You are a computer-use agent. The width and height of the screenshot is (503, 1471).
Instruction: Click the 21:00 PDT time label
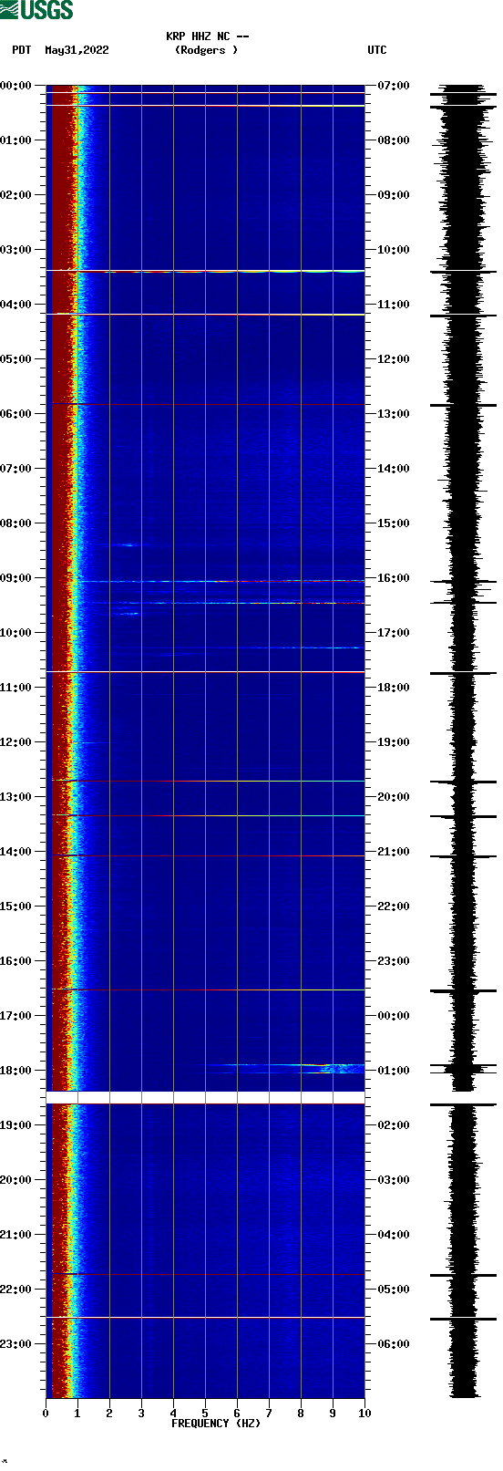pyautogui.click(x=16, y=1235)
